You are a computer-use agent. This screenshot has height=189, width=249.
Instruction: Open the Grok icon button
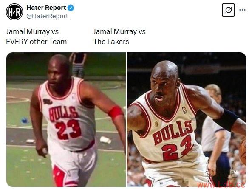228,10
